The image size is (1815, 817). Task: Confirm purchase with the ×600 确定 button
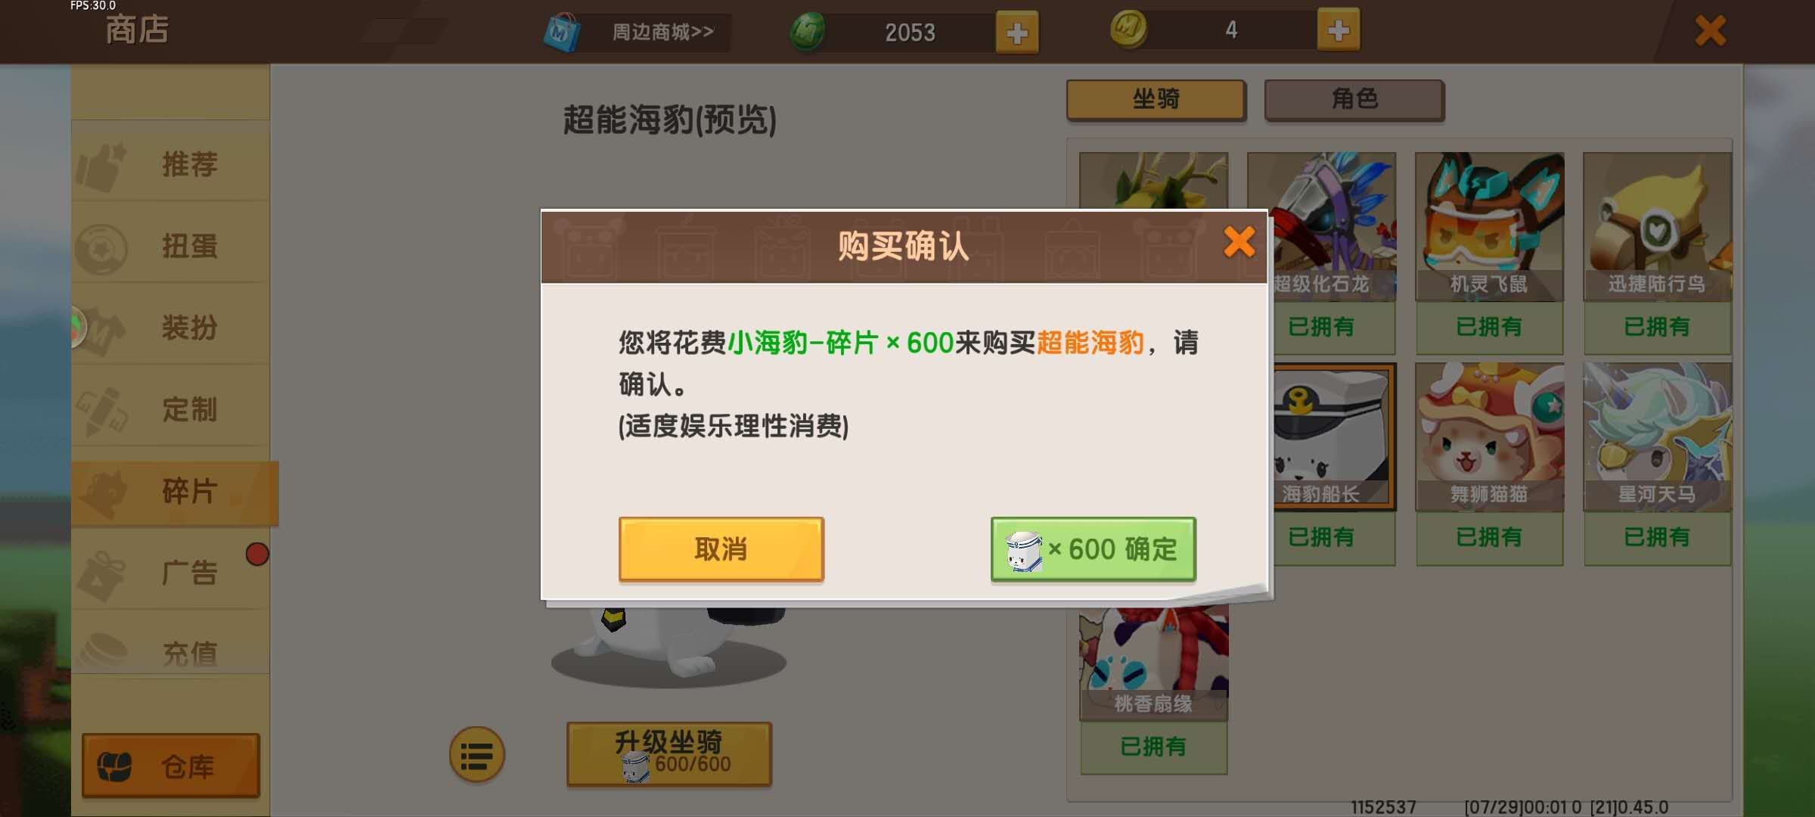[1093, 549]
